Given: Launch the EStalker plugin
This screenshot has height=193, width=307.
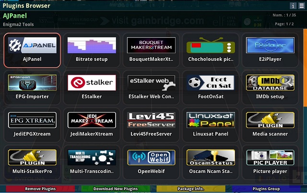Looking at the screenshot, I should click(92, 88).
